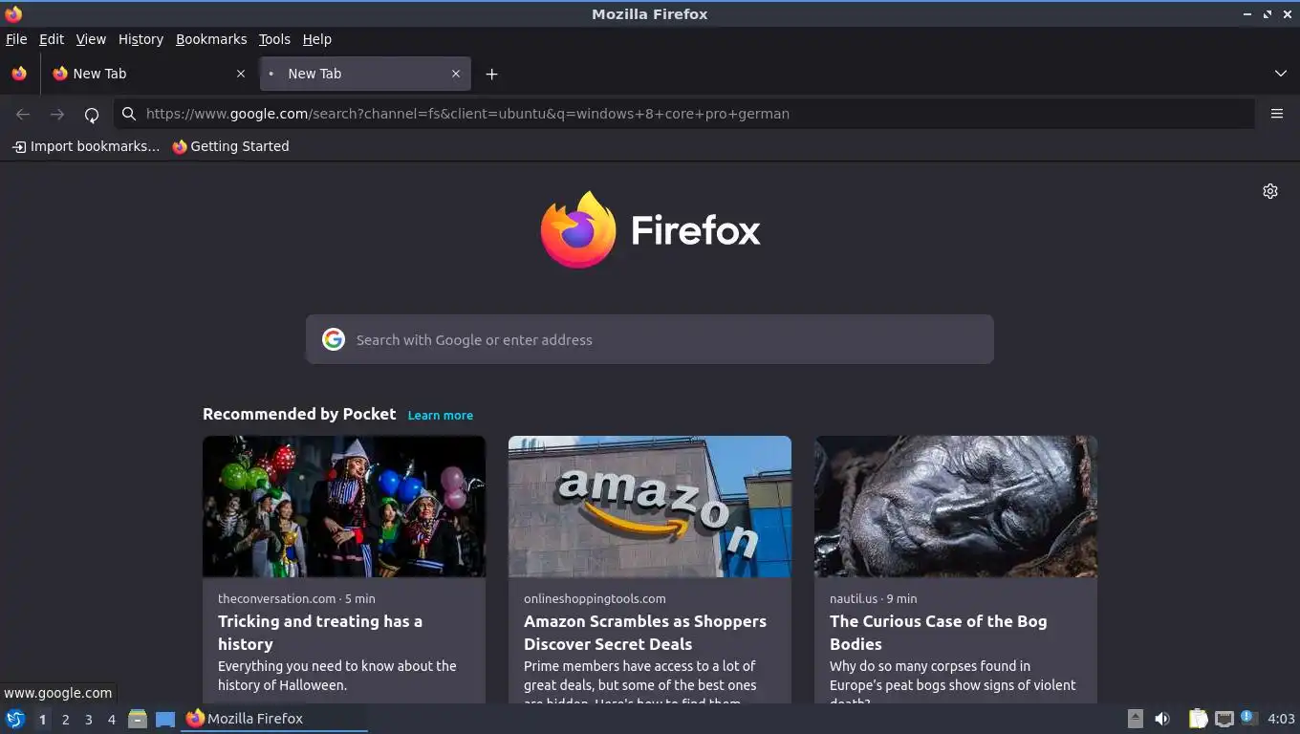Expand the list all tabs chevron
Image resolution: width=1300 pixels, height=734 pixels.
[1281, 74]
